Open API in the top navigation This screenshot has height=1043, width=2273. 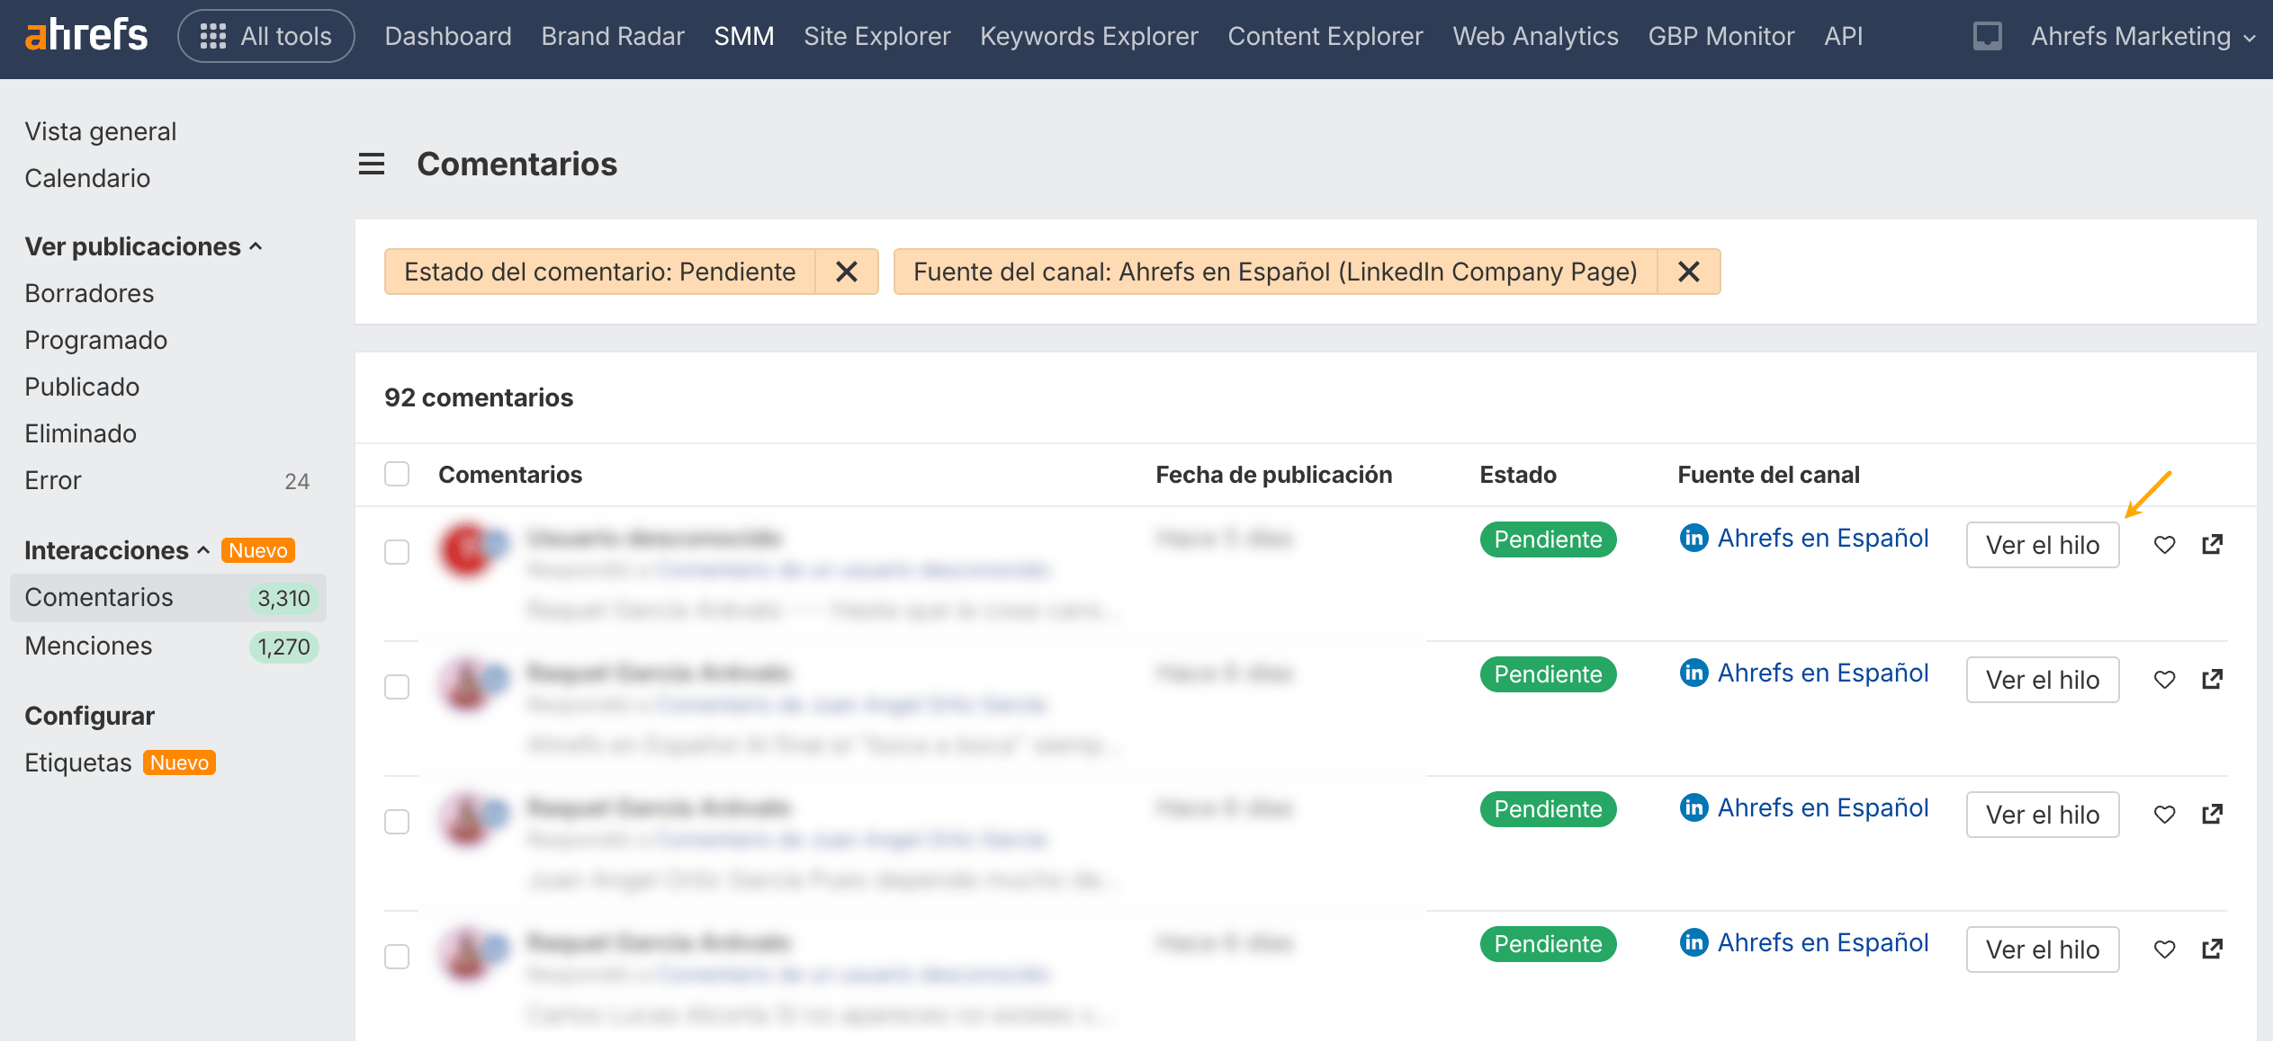(1844, 36)
